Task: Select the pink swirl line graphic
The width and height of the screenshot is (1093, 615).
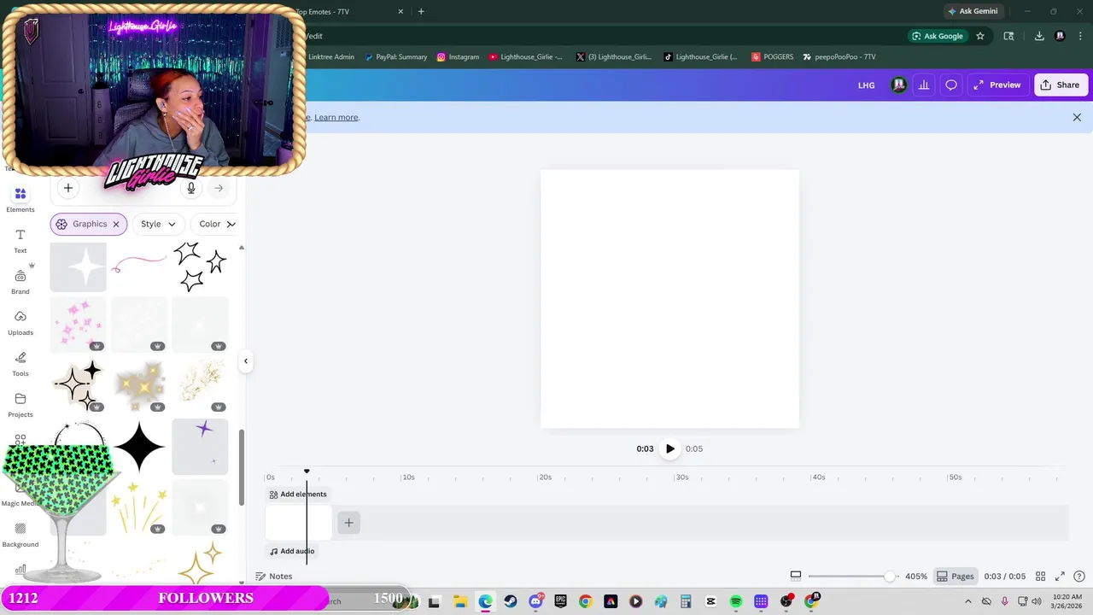Action: (139, 266)
